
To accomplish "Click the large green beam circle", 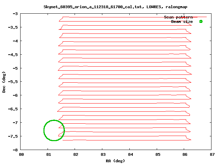I will 54,131.
